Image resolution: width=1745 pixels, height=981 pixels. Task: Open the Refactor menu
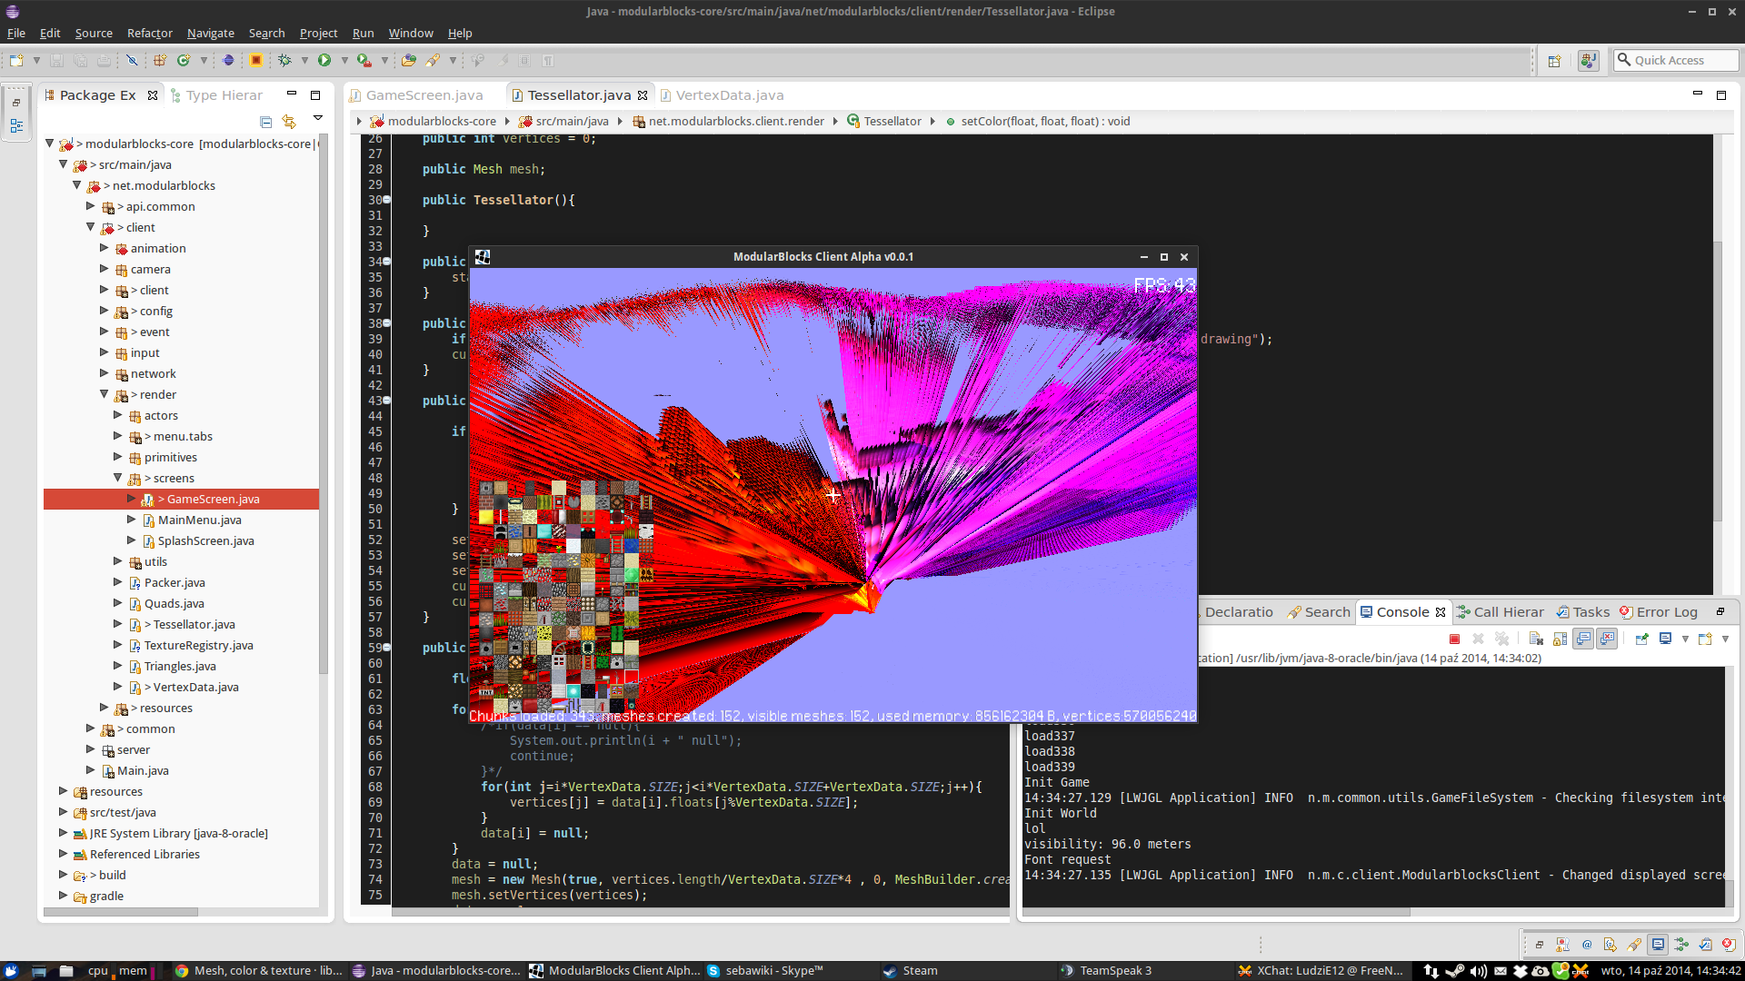coord(149,33)
